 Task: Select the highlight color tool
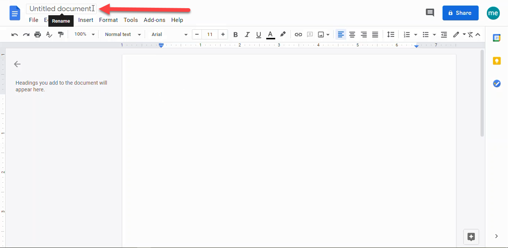click(x=283, y=34)
